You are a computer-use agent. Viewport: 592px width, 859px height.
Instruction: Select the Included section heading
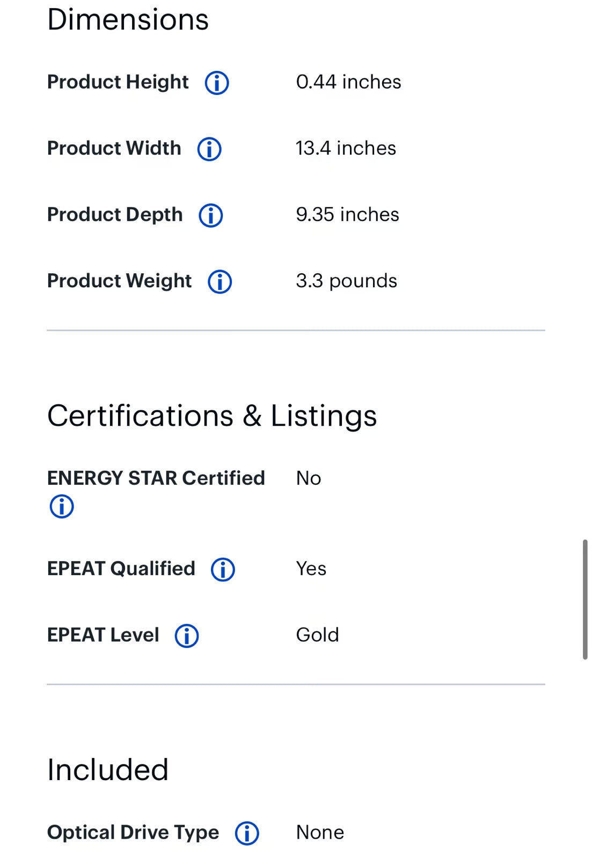pos(108,770)
